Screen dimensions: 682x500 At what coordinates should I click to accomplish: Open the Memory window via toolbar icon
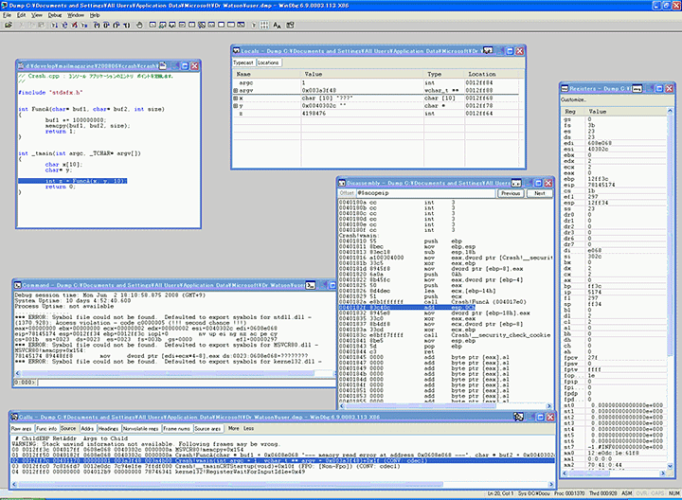(191, 26)
